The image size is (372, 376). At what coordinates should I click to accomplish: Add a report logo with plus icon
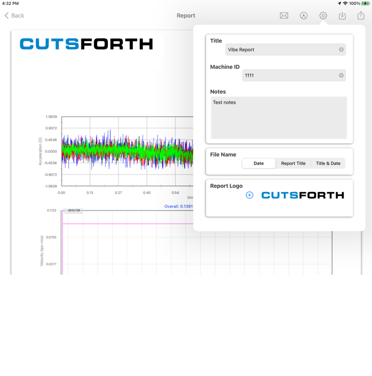(x=250, y=195)
